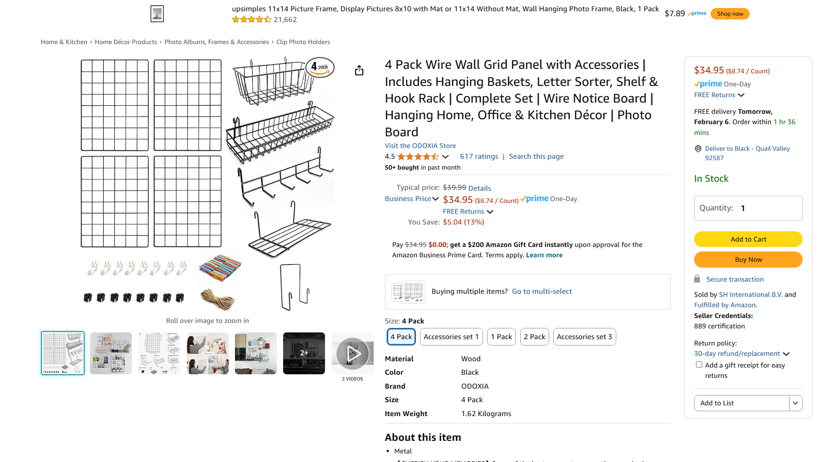Image resolution: width=835 pixels, height=462 pixels.
Task: Click the star rating icons below title
Action: coord(418,157)
